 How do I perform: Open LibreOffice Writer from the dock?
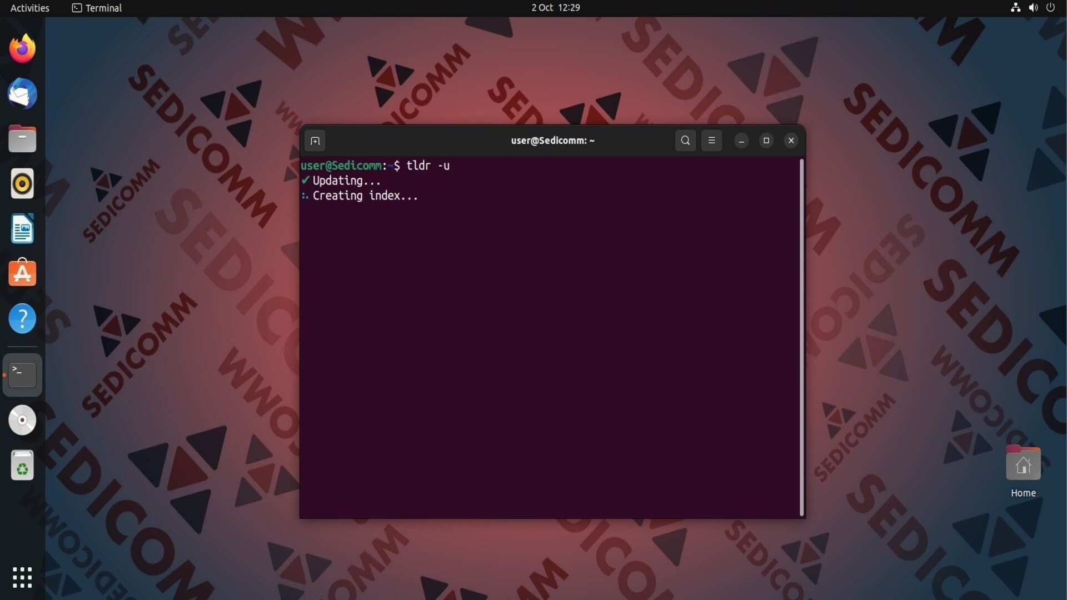[22, 229]
